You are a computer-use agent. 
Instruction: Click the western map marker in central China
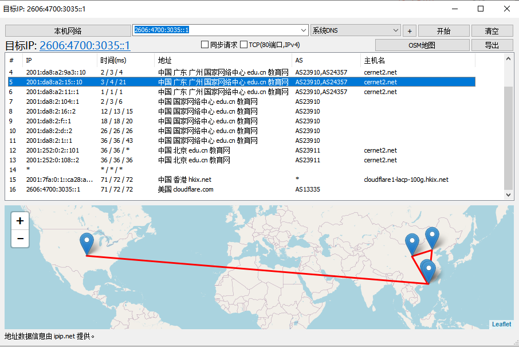(x=412, y=243)
